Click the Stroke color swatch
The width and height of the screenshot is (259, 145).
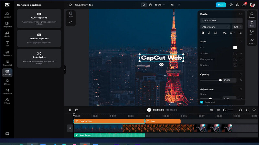coord(235,53)
